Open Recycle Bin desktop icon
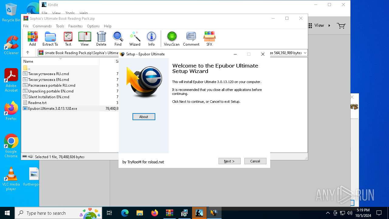Screen dimensions: 389x219 (11, 13)
